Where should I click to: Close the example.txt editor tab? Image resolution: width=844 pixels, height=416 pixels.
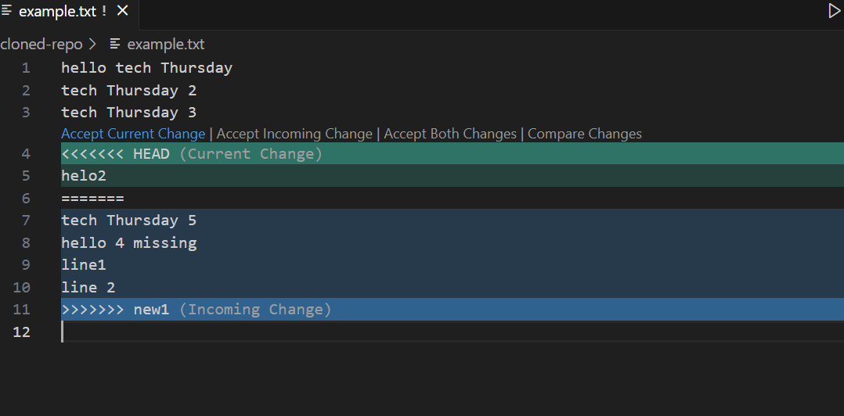122,12
